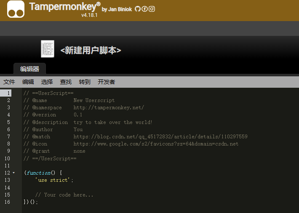Image resolution: width=299 pixels, height=213 pixels.
Task: Click the '@namespace' metadata key
Action: coord(47,108)
